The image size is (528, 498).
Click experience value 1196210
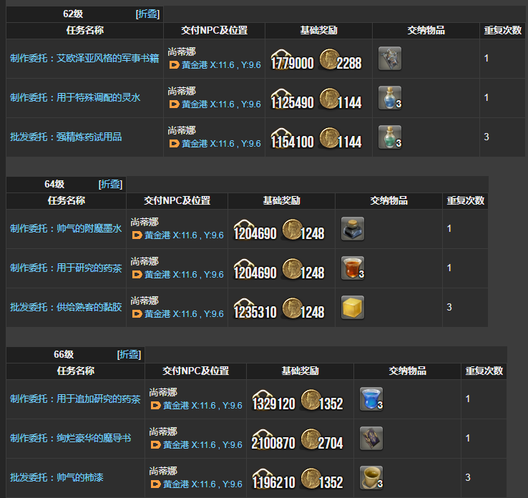pos(274,482)
